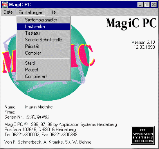The width and height of the screenshot is (159, 149).
Task: Click the Serien-Nr. label
Action: coord(14,117)
